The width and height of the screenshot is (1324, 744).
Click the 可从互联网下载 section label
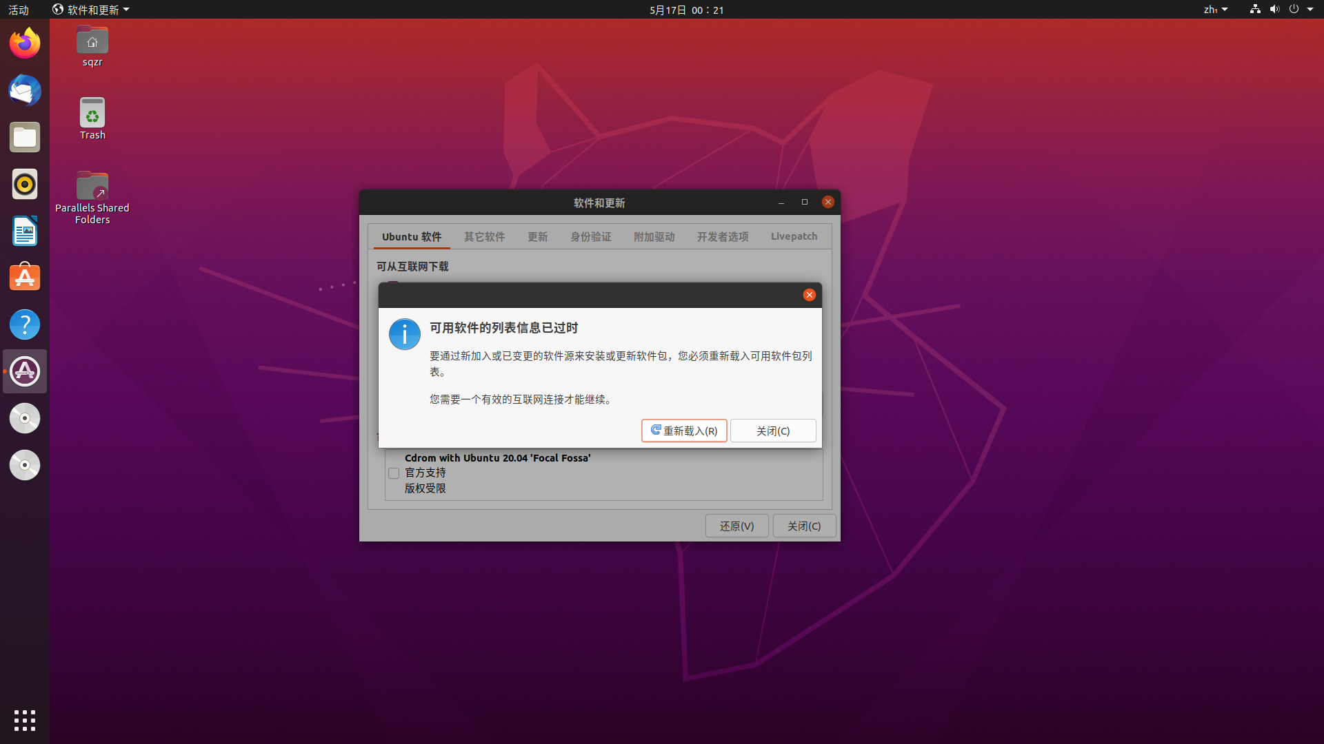click(x=412, y=267)
